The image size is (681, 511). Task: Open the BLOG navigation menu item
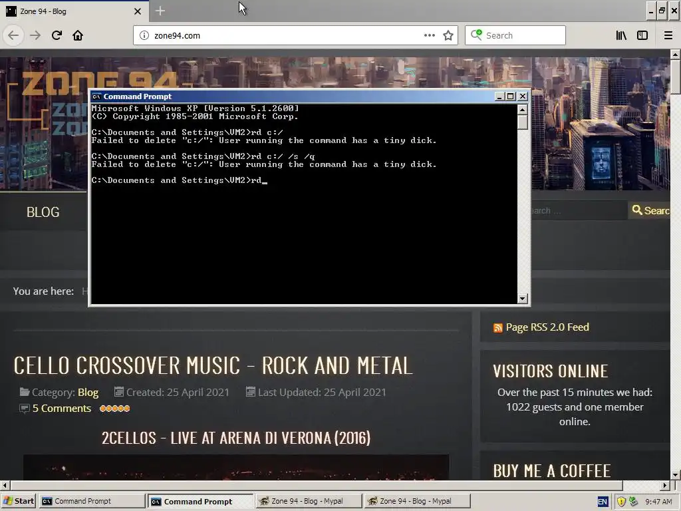pyautogui.click(x=43, y=212)
